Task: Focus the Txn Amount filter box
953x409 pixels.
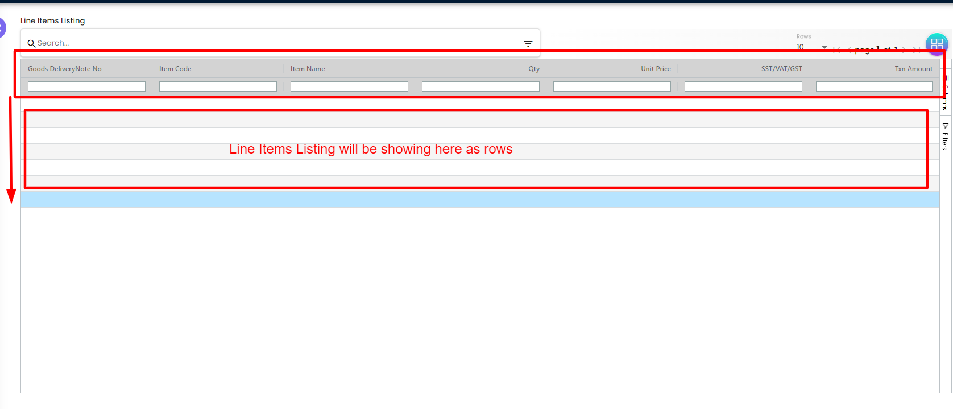Action: tap(874, 86)
